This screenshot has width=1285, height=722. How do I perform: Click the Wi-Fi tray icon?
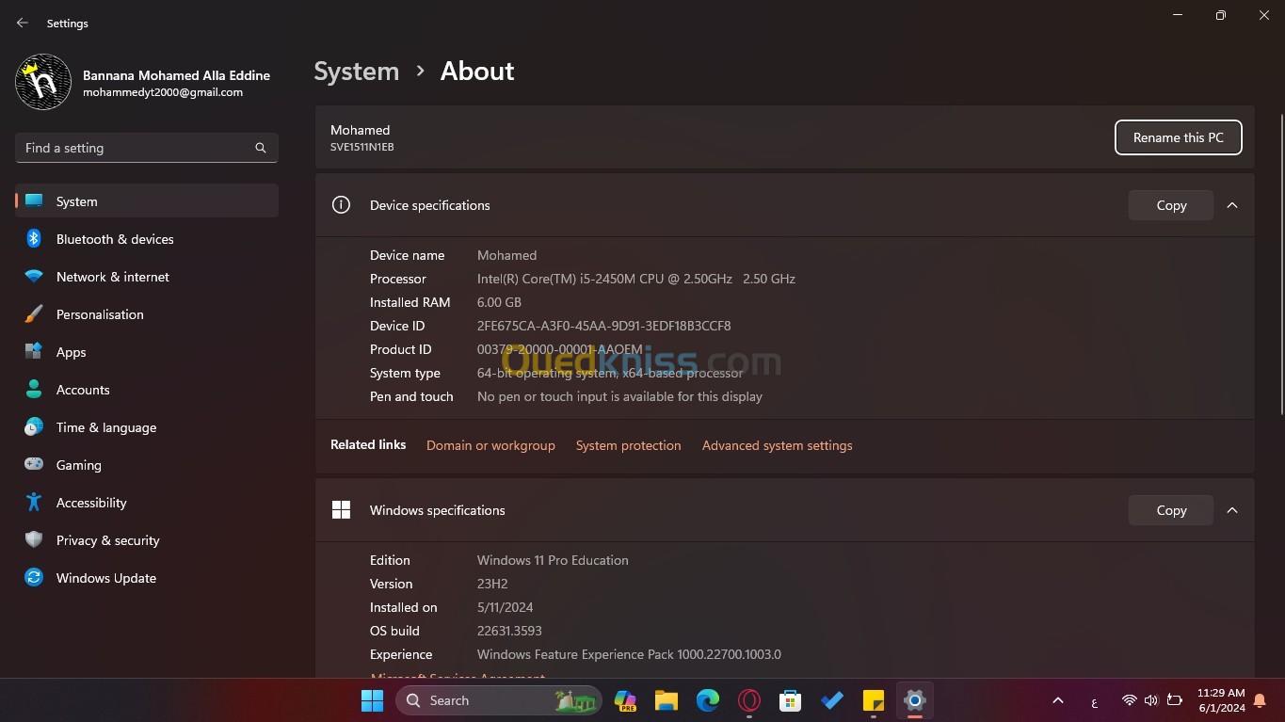[1130, 700]
